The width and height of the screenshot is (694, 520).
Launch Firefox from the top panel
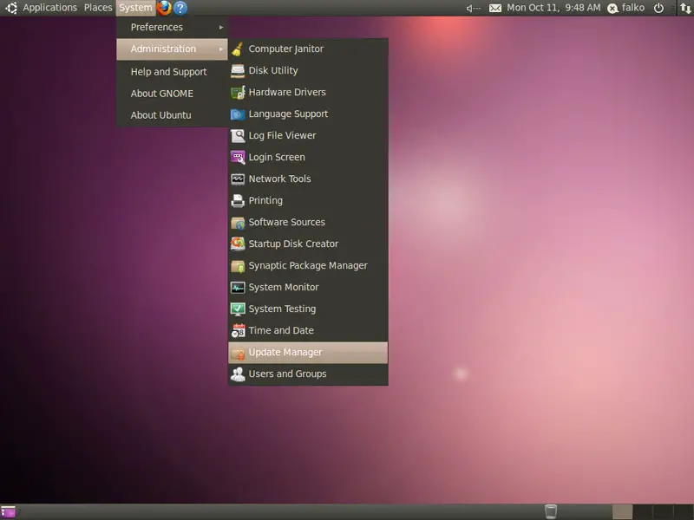click(164, 8)
